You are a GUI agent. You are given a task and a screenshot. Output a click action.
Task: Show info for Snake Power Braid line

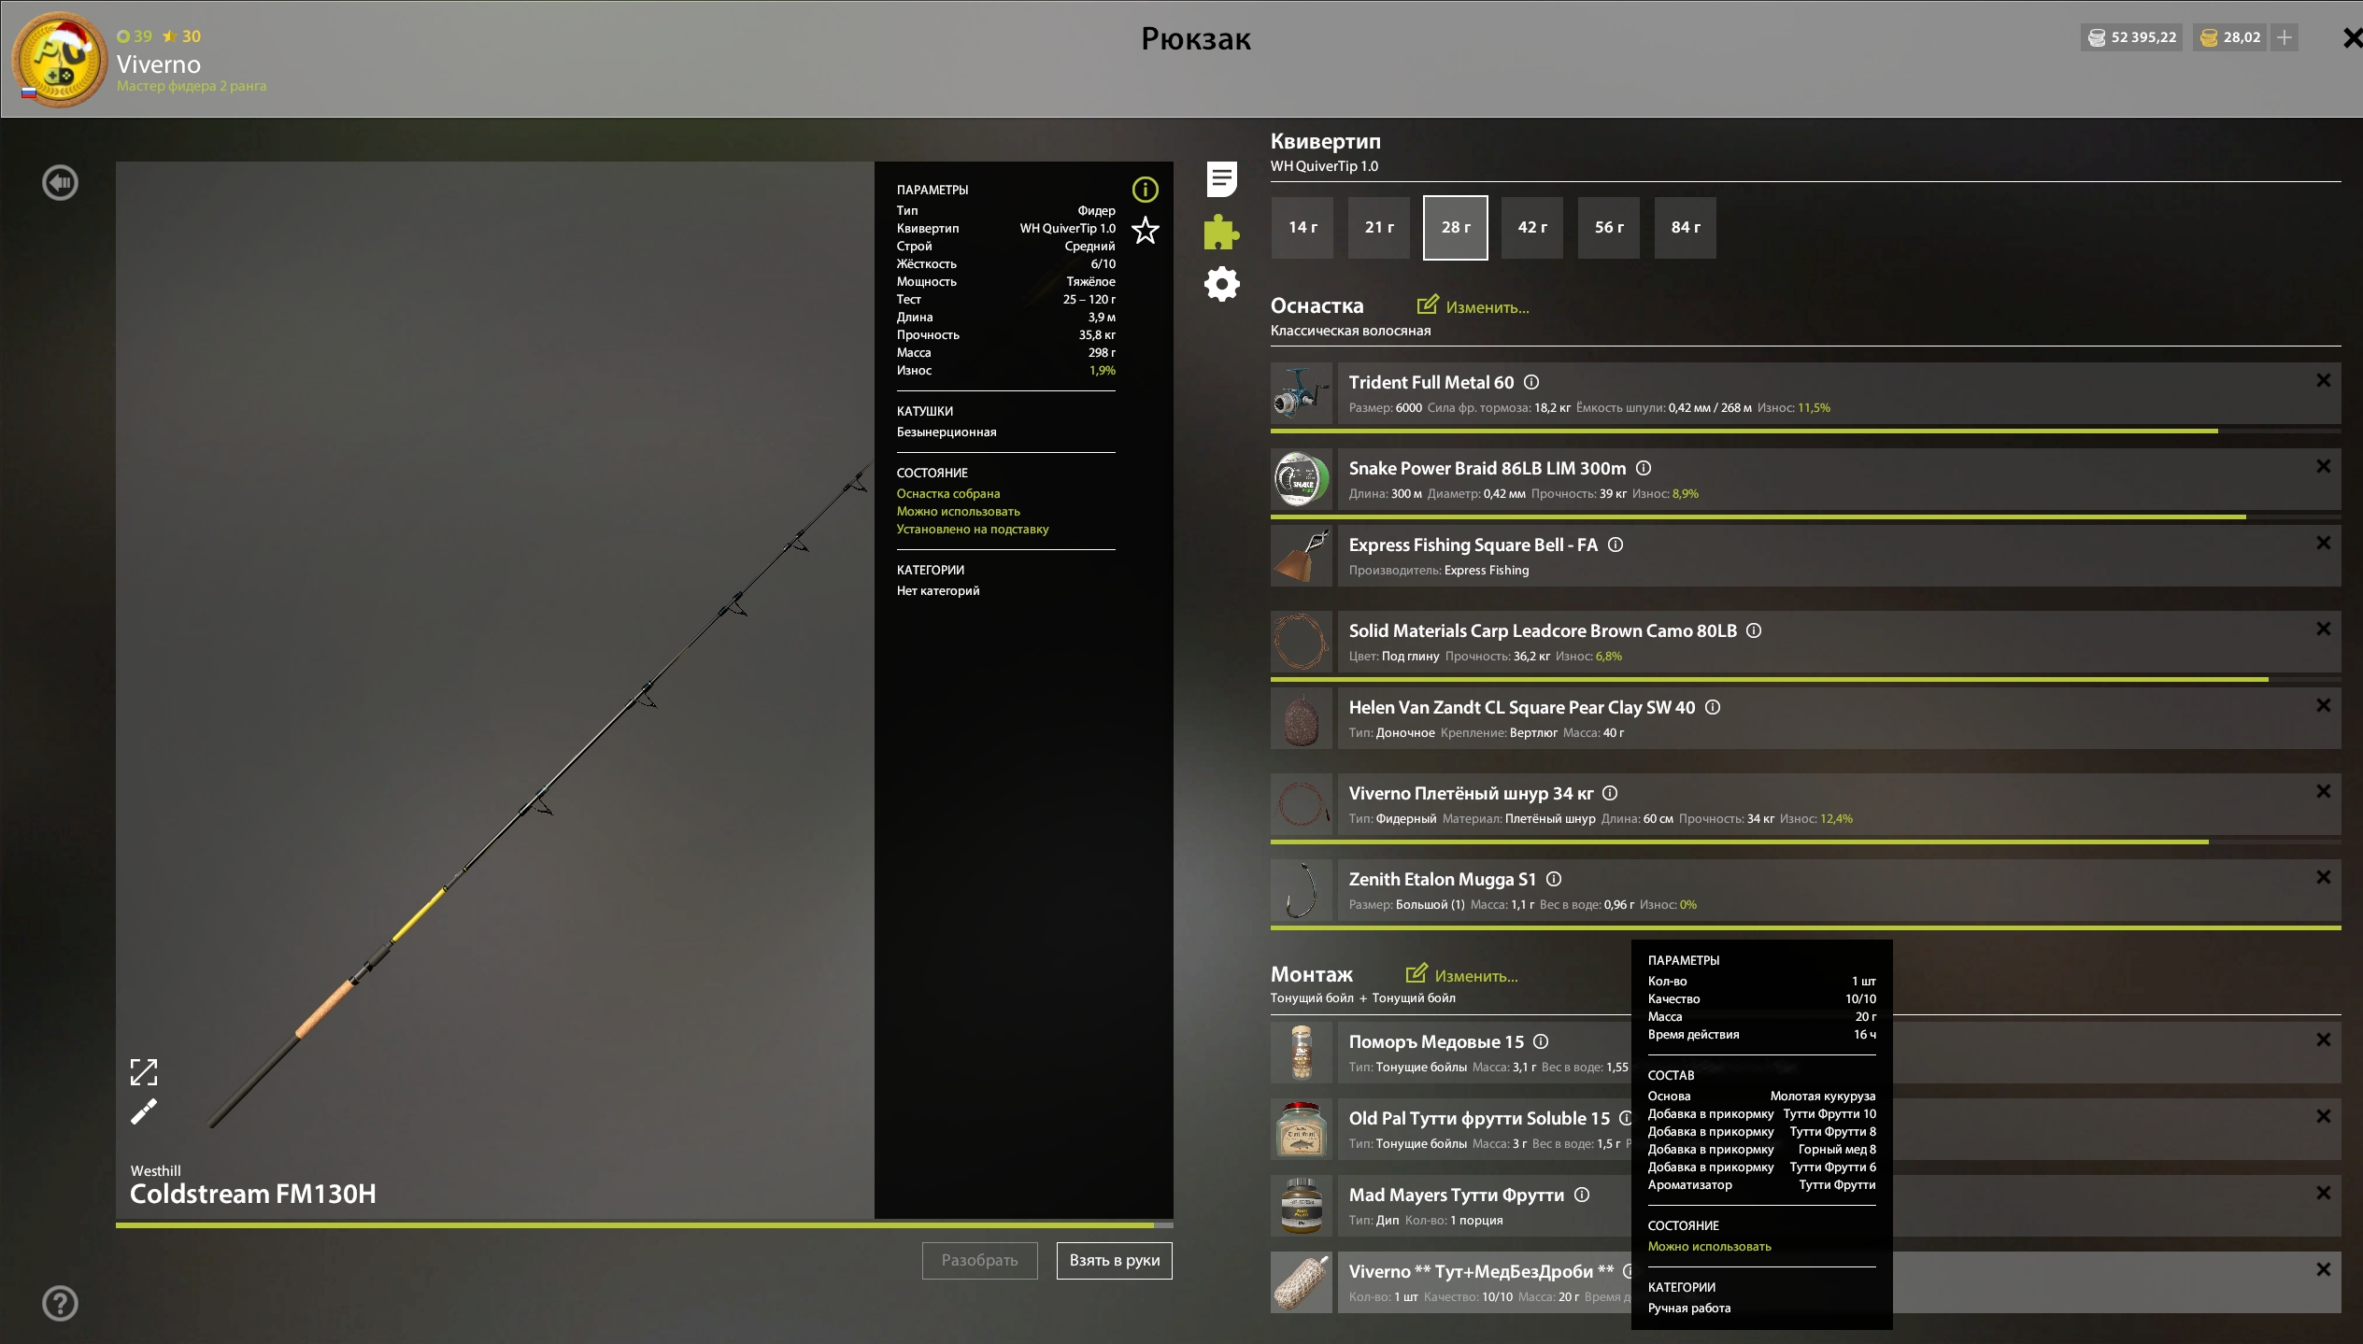point(1644,468)
